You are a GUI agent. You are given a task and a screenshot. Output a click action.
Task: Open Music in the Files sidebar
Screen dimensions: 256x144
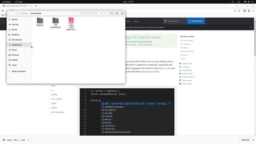[x=19, y=50]
